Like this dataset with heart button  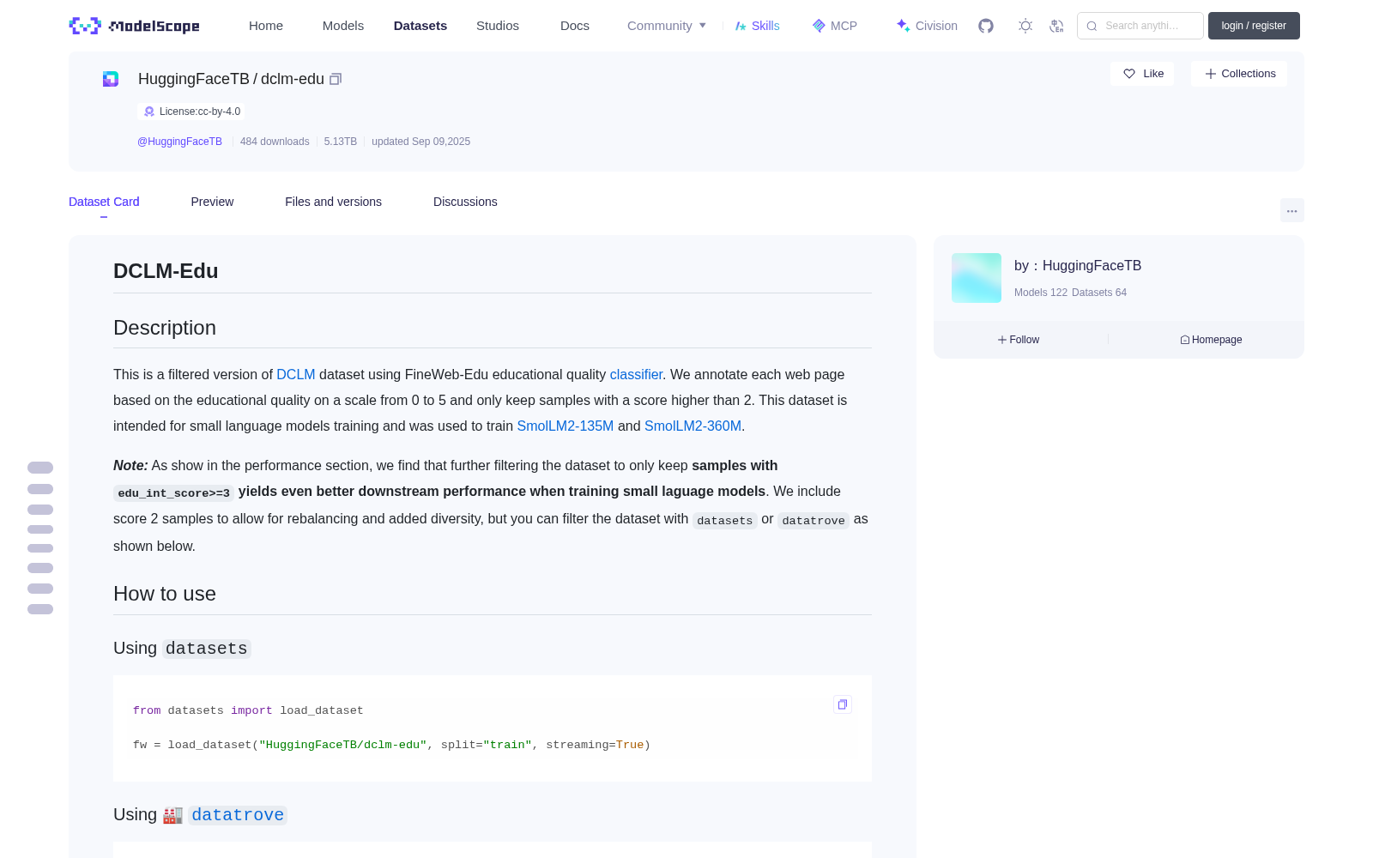[x=1142, y=74]
